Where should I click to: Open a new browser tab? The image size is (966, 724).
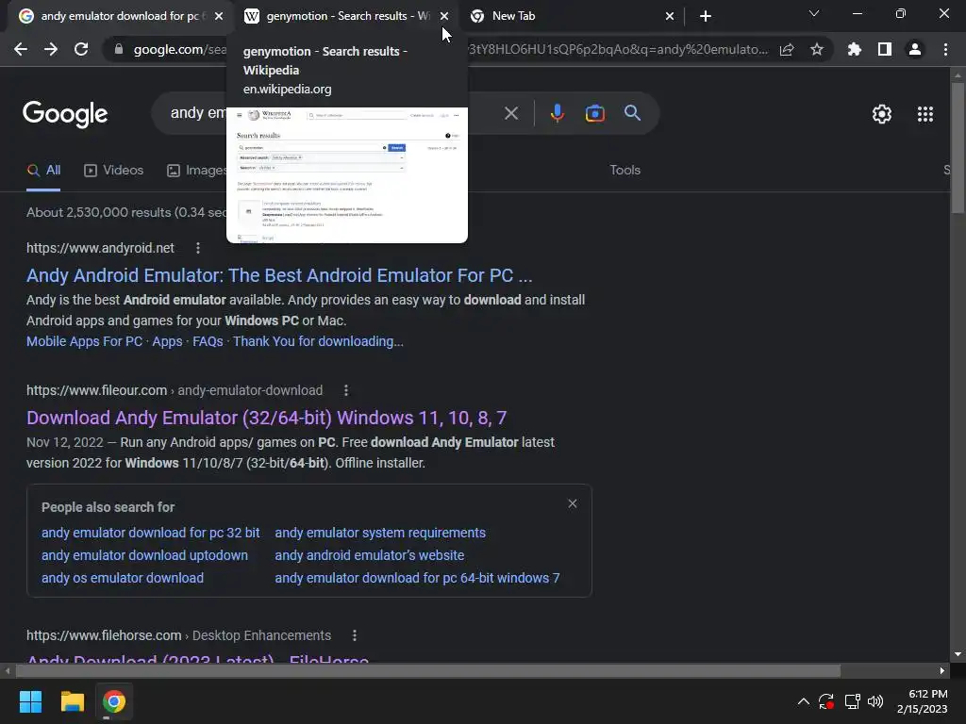(706, 16)
